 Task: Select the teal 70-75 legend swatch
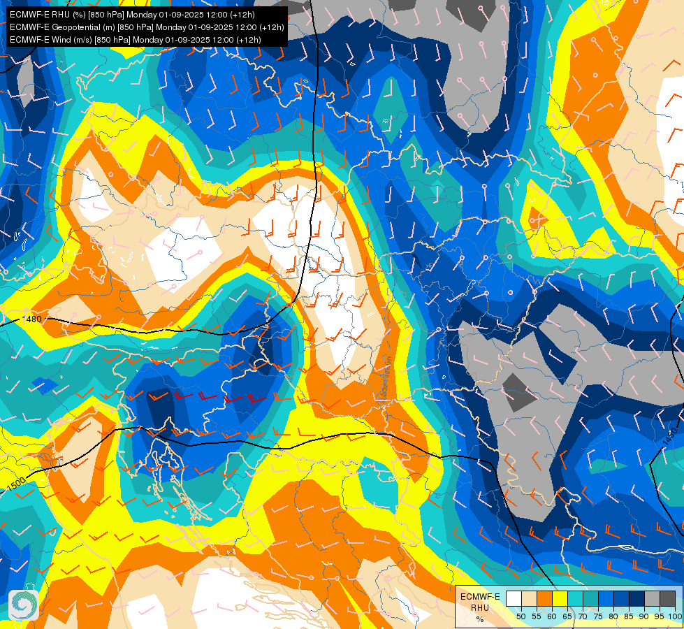pos(590,598)
